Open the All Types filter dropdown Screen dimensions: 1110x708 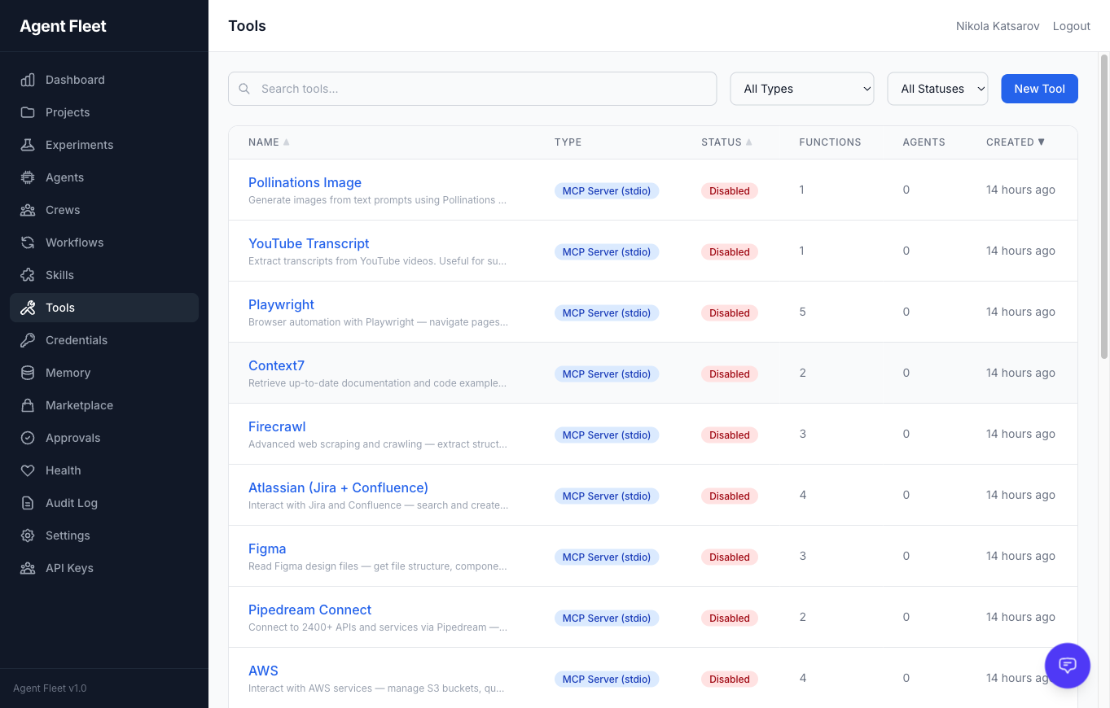[x=802, y=89]
